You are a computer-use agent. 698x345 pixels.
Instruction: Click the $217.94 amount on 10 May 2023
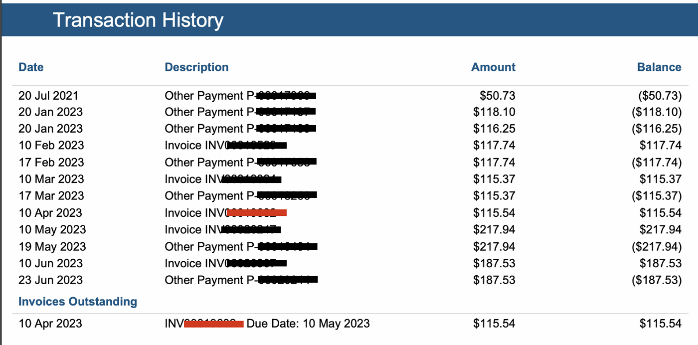click(x=494, y=229)
